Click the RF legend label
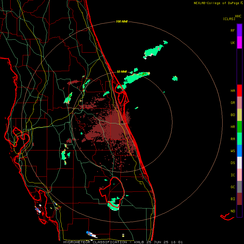 pos(233,30)
